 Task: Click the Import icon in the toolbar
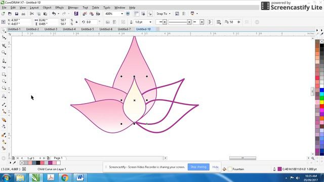[x=85, y=14]
